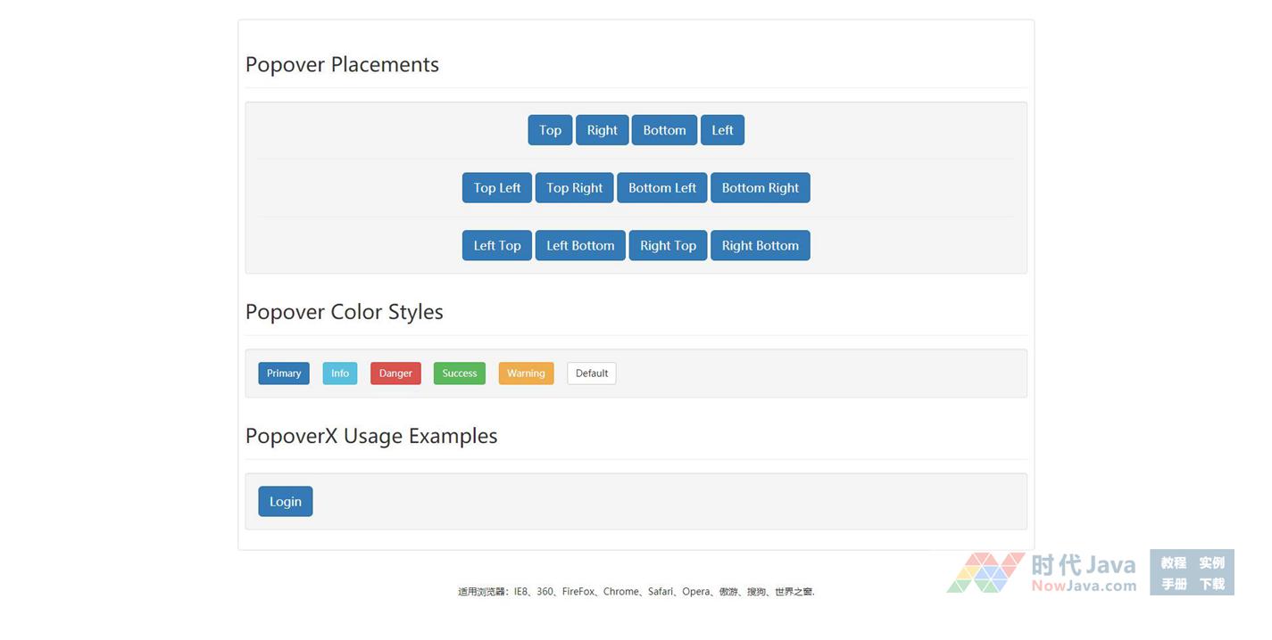Trigger the orange Warning popover
The width and height of the screenshot is (1272, 640).
coord(526,373)
